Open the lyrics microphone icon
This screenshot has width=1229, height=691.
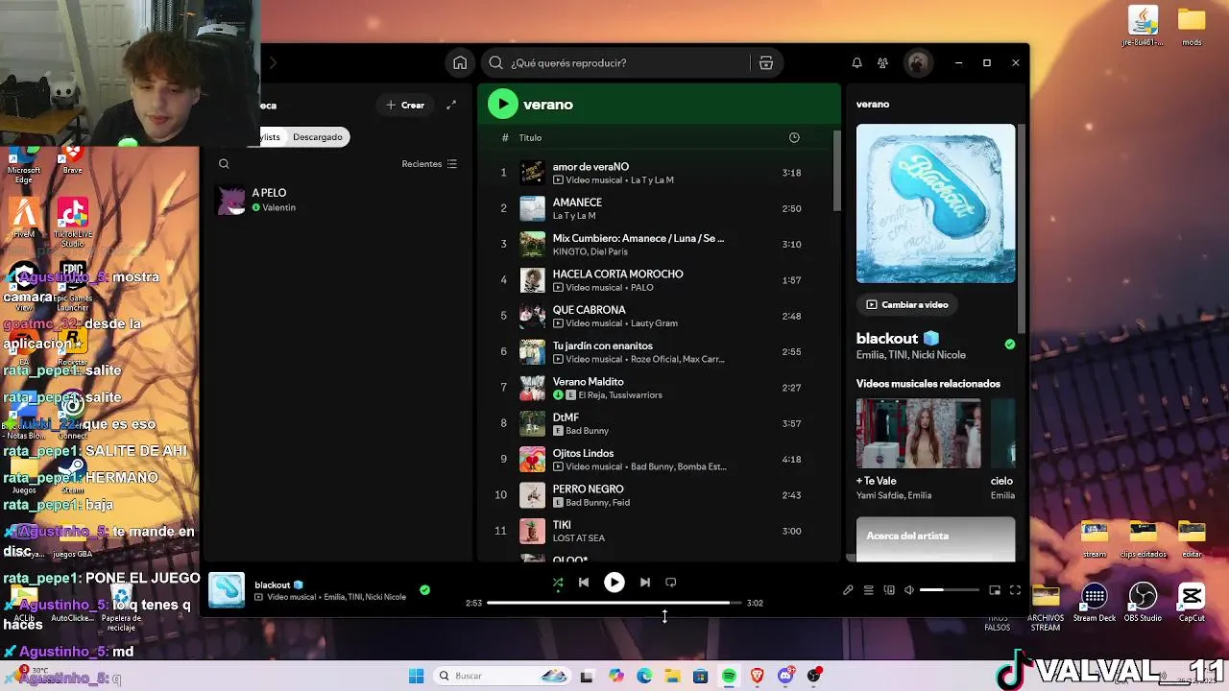848,590
